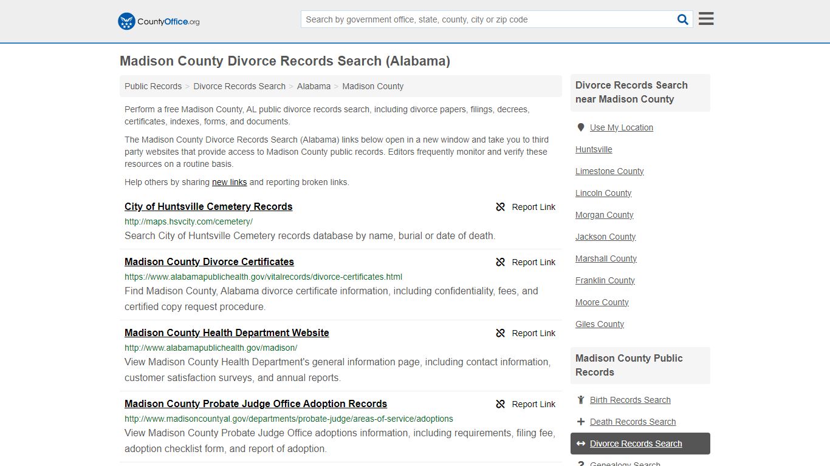This screenshot has width=830, height=466.
Task: Click broken-link icon for Health Department Website
Action: click(x=501, y=333)
